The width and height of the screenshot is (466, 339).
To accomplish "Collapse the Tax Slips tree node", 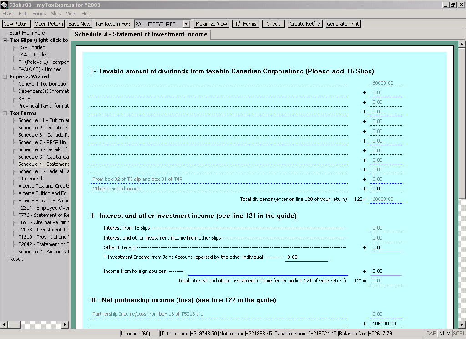I will [5, 40].
